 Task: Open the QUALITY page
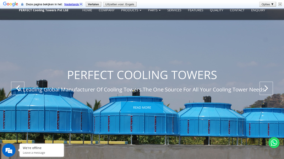pyautogui.click(x=217, y=10)
